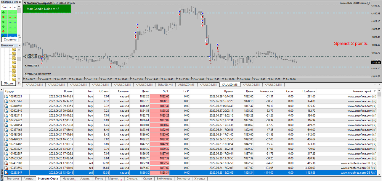Click the expert advisor smiley icon on chart
The image size is (382, 181).
point(368,3)
